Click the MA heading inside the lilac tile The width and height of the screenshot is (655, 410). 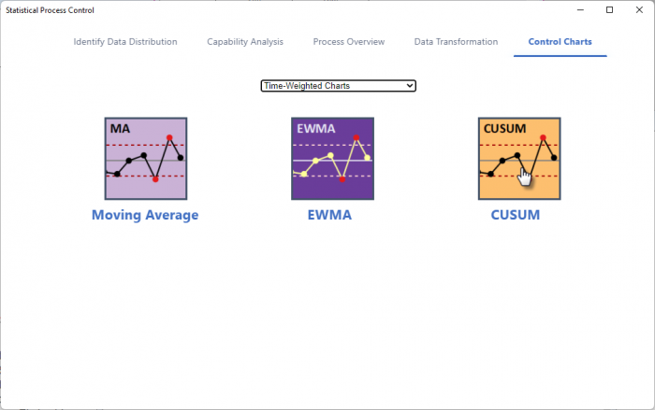[x=120, y=129]
